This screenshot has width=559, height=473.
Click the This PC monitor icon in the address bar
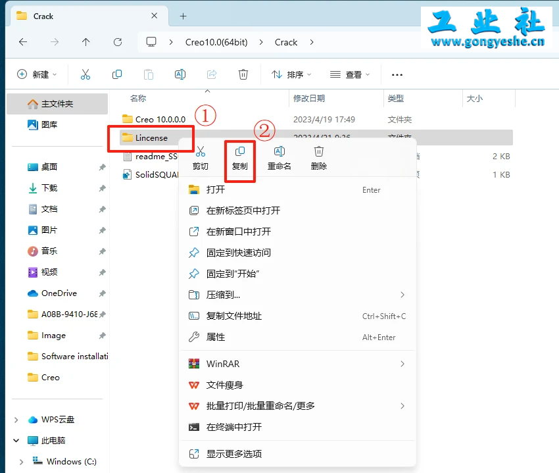tap(151, 42)
